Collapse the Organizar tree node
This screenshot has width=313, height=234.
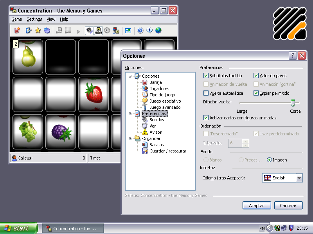point(130,138)
